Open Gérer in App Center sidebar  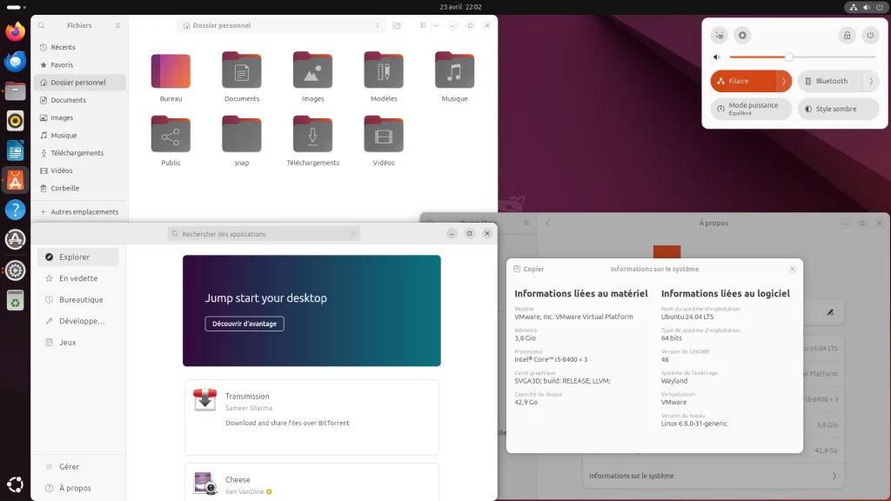pos(77,467)
